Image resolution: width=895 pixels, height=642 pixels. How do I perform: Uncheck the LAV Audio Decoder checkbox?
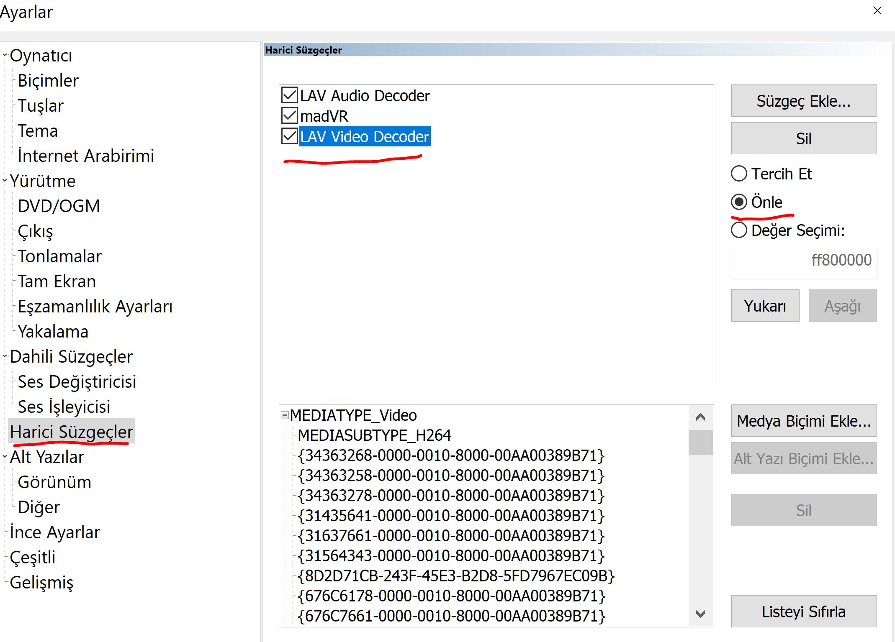(290, 95)
